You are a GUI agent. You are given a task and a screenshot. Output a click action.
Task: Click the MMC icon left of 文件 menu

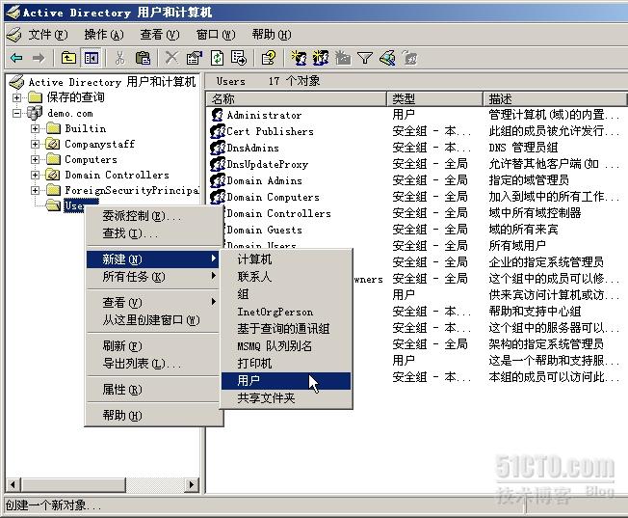pyautogui.click(x=14, y=35)
